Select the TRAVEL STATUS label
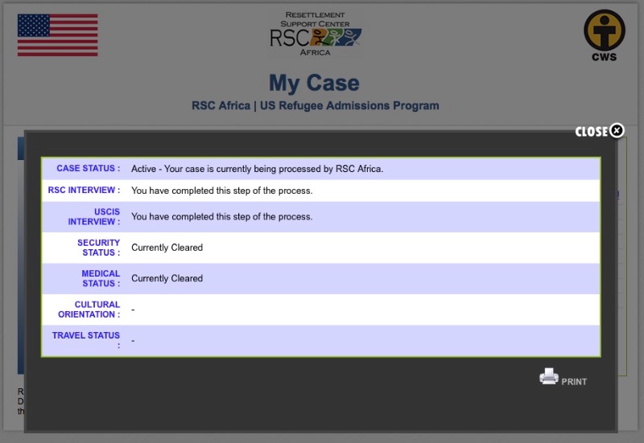Screen dimensions: 644x443 [86, 340]
